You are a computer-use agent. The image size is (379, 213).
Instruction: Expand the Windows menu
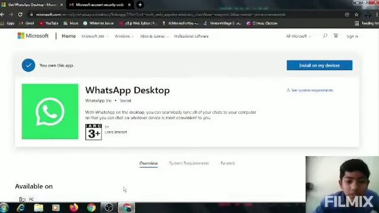pos(124,36)
